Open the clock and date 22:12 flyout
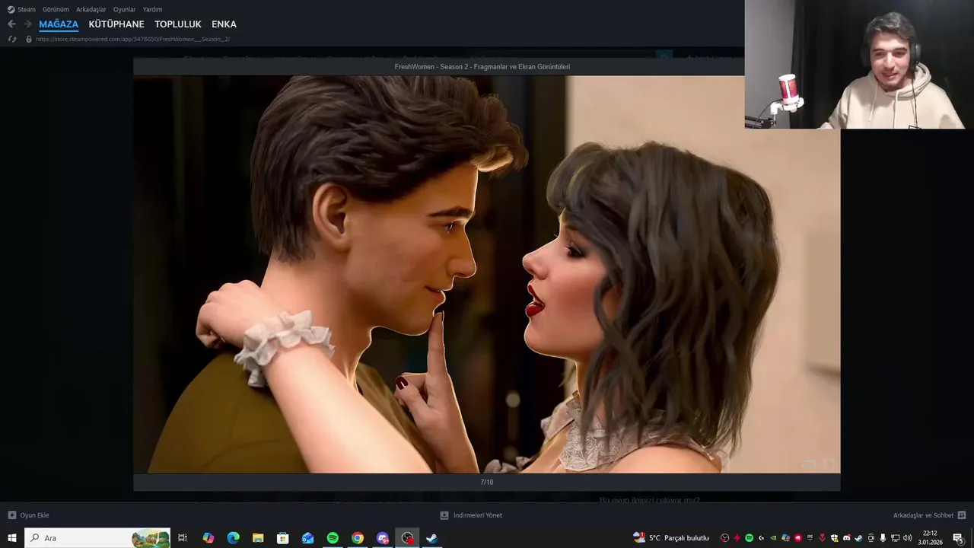The image size is (974, 548). click(x=930, y=538)
